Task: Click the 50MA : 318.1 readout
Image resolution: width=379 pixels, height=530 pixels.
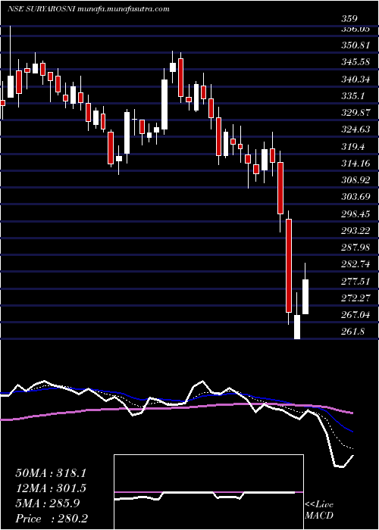Action: [51, 472]
